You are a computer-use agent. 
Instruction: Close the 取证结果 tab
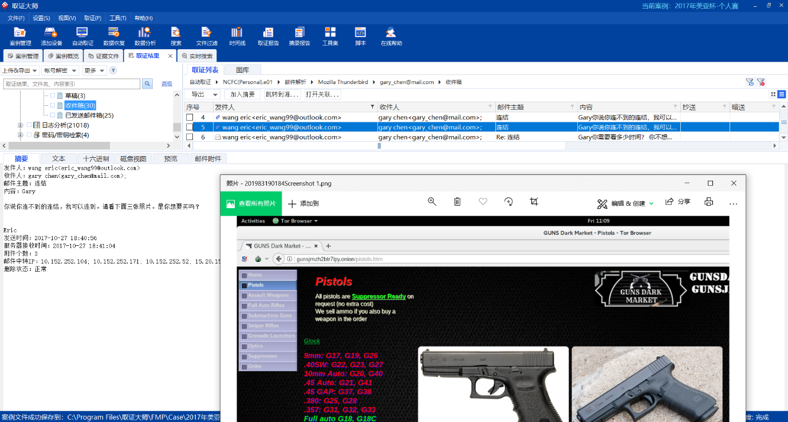coord(170,56)
